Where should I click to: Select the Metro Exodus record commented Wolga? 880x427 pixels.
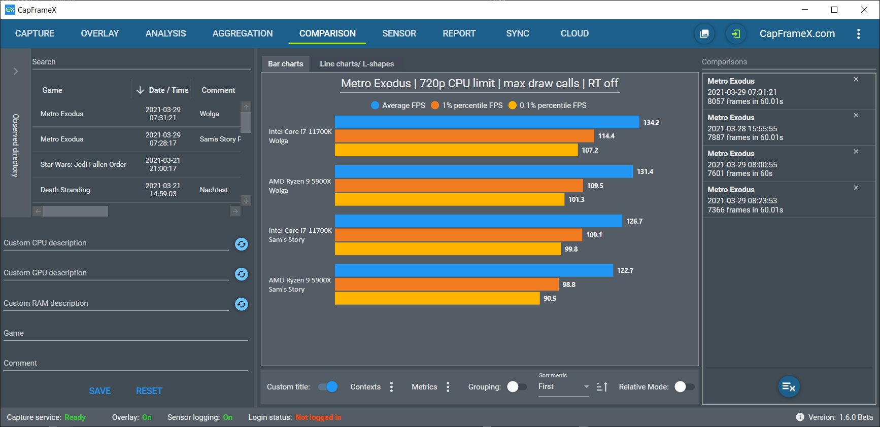136,114
